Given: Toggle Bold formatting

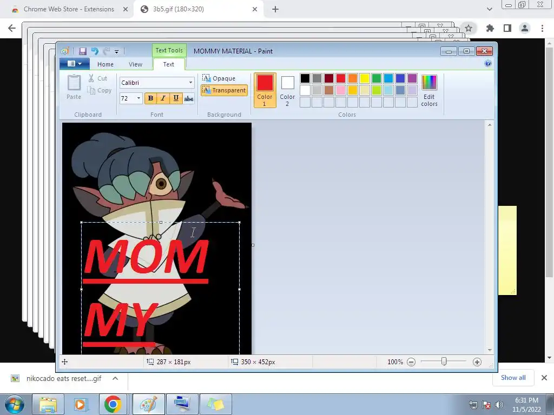Looking at the screenshot, I should click(150, 98).
